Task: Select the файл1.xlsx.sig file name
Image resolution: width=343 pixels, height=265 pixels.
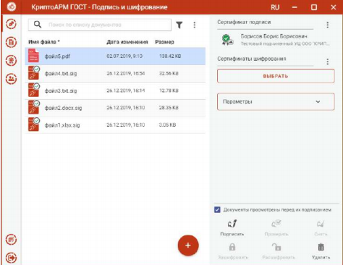Action: pos(62,125)
